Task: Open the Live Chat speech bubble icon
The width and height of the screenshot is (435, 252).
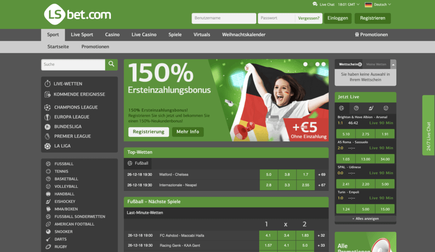Action: tap(315, 4)
